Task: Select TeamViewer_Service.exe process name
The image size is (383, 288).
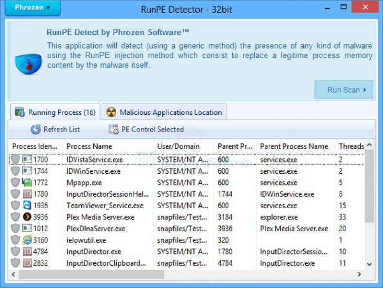Action: pos(105,205)
